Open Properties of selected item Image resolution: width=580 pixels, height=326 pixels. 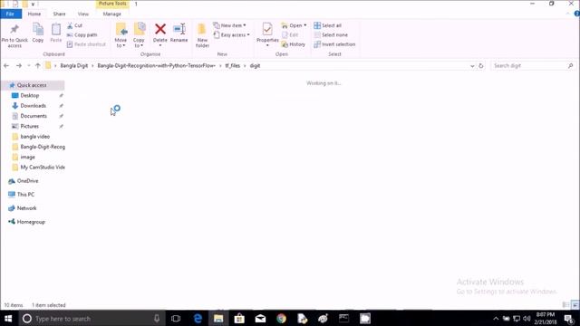pos(267,34)
